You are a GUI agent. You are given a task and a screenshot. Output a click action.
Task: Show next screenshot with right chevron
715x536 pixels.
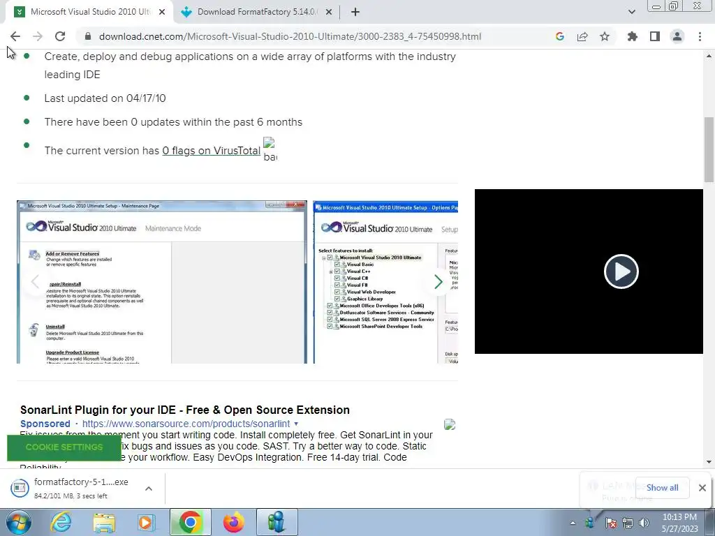[438, 282]
